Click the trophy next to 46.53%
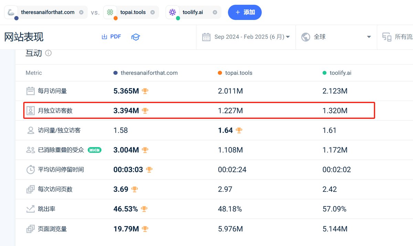The width and height of the screenshot is (413, 246). coord(144,209)
